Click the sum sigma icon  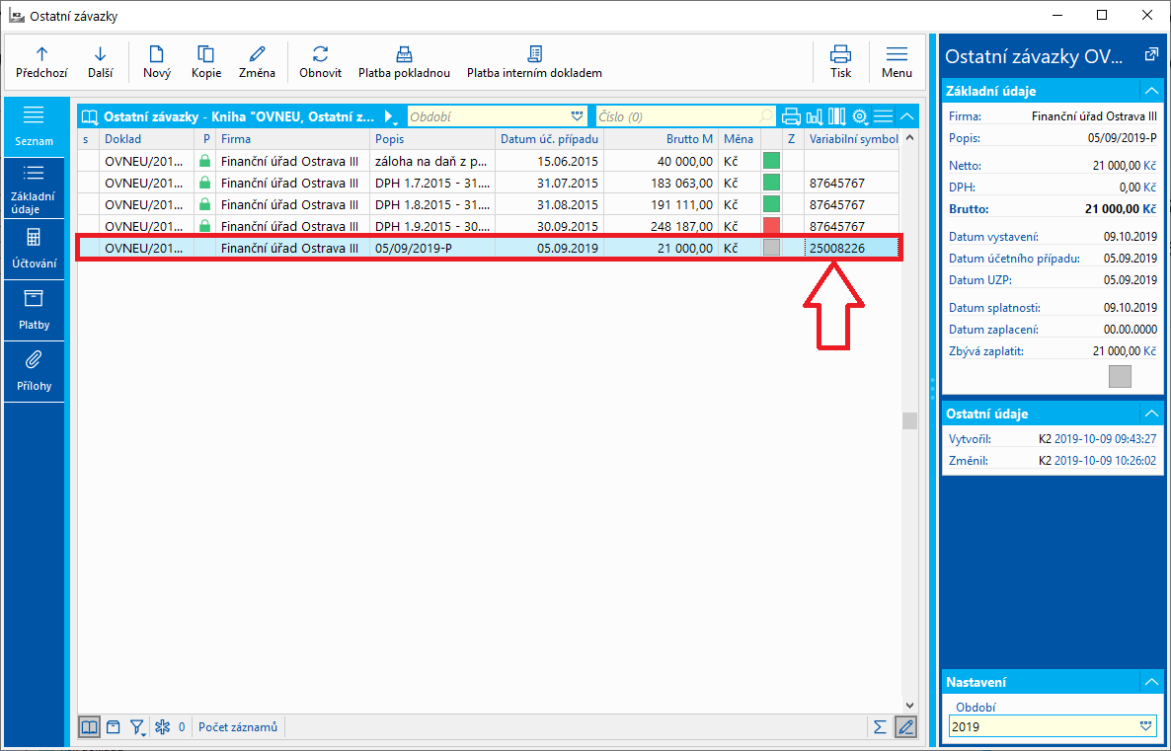pos(881,727)
